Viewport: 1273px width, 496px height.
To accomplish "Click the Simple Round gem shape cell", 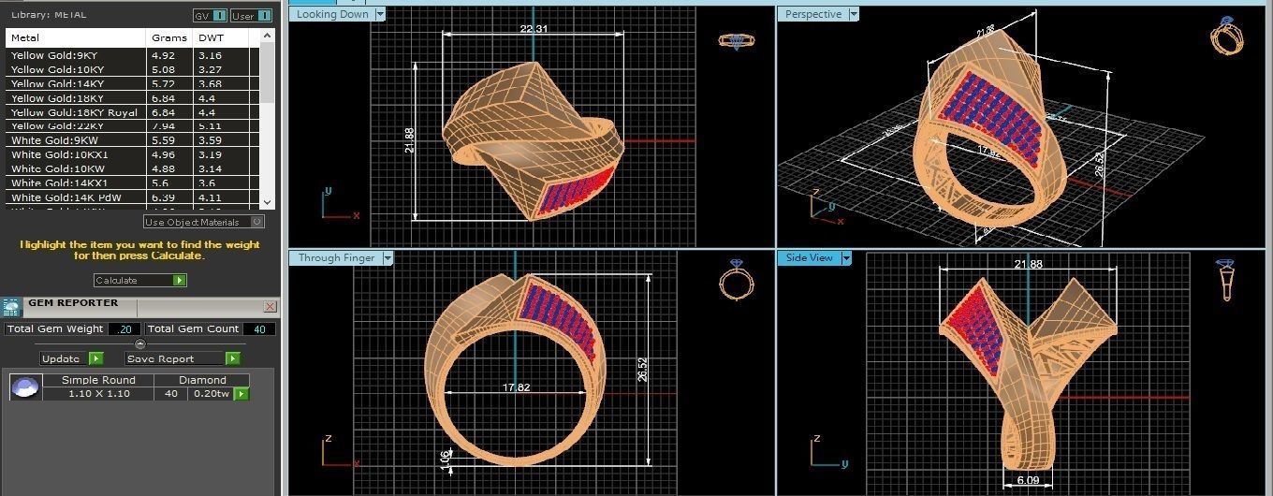I will click(98, 380).
